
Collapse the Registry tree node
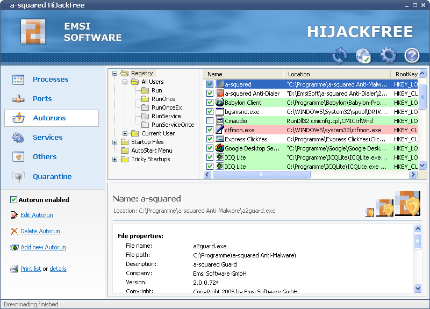pos(115,73)
